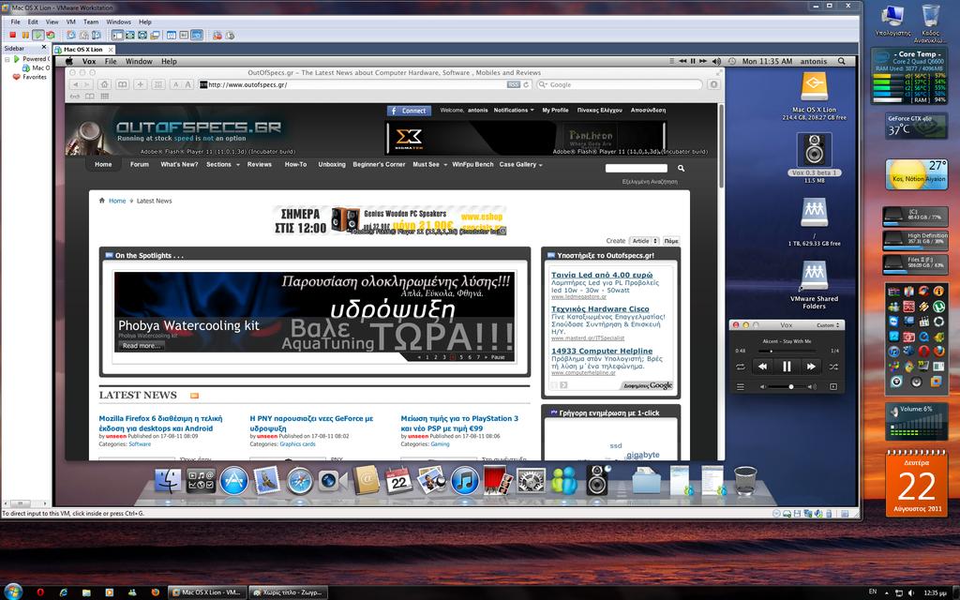The width and height of the screenshot is (960, 600).
Task: Click the Read more... button on slideshow
Action: coord(142,346)
